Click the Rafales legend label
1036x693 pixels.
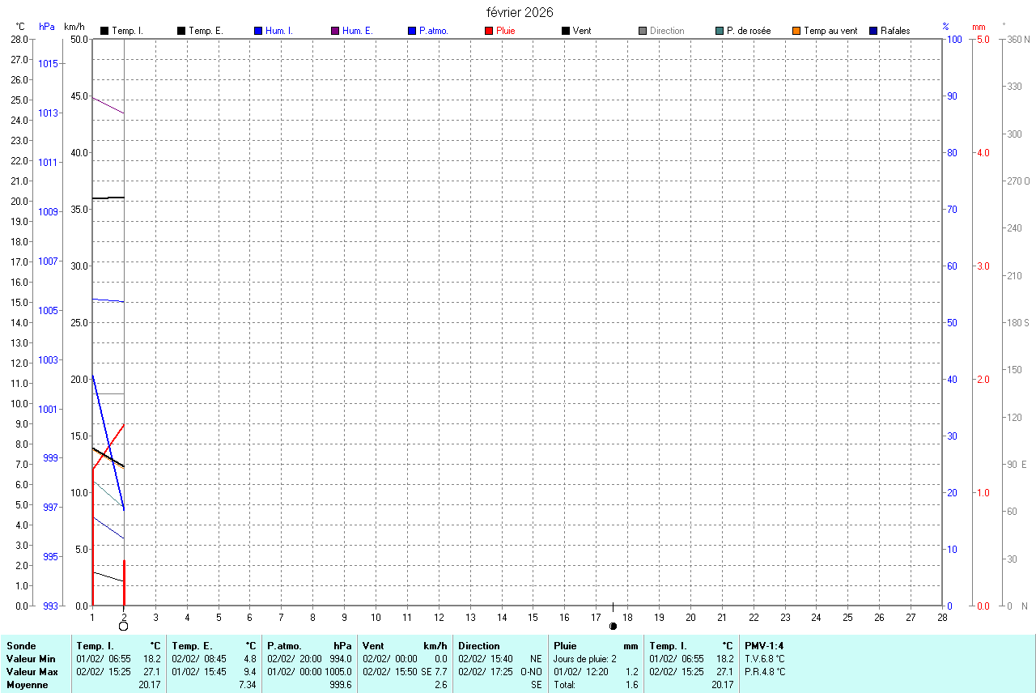(x=895, y=31)
